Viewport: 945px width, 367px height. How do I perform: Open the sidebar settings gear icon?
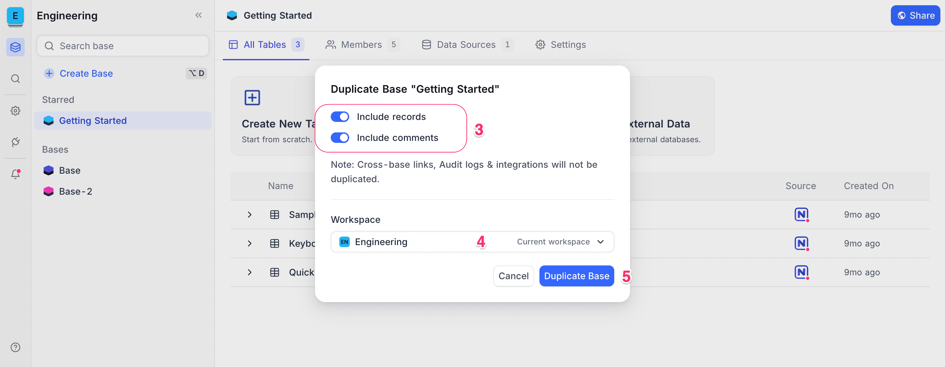pos(15,111)
